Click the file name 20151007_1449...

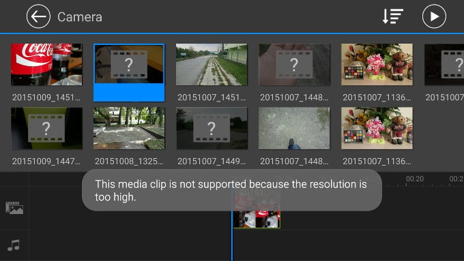click(212, 161)
